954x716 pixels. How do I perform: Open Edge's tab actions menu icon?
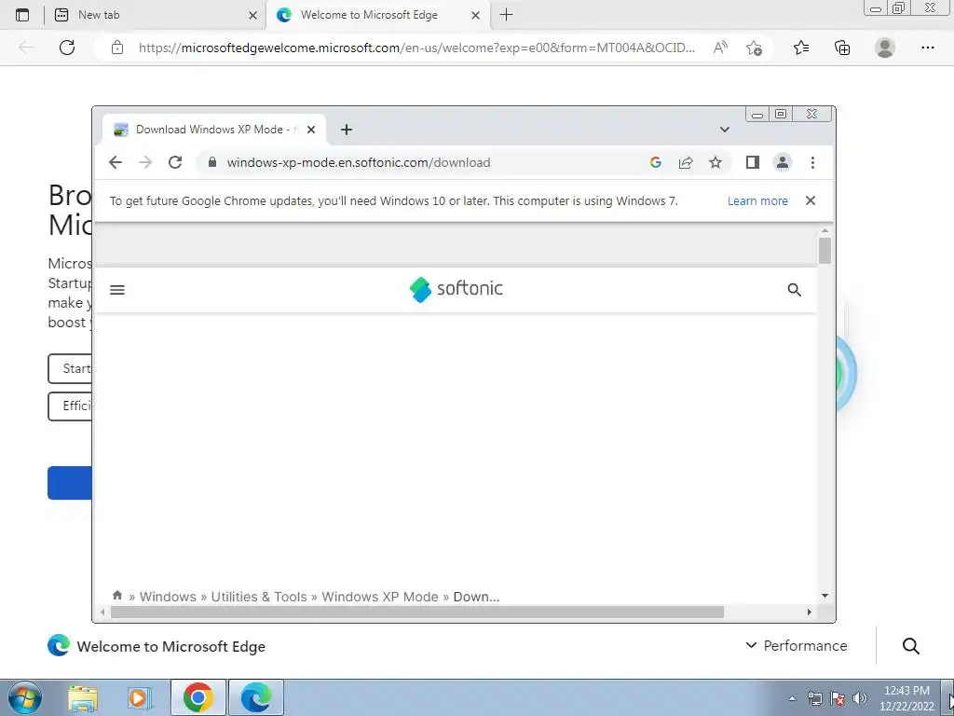coord(22,15)
